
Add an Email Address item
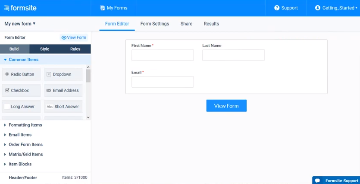(x=63, y=90)
